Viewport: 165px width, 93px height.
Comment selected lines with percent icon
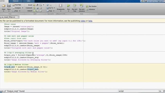[34, 8]
